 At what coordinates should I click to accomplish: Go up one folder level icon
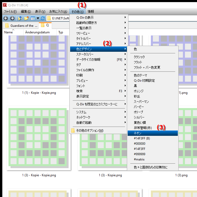tap(20, 18)
